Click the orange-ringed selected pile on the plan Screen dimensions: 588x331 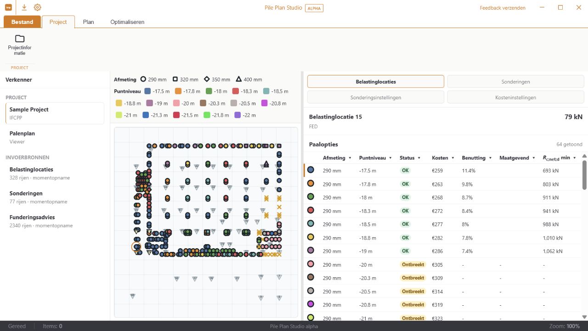[136, 247]
